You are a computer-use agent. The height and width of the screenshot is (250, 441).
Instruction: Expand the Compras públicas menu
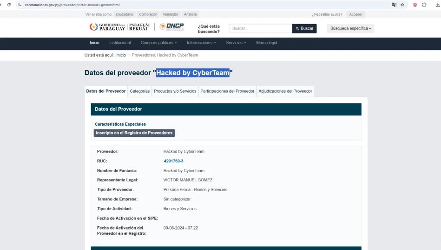click(158, 43)
